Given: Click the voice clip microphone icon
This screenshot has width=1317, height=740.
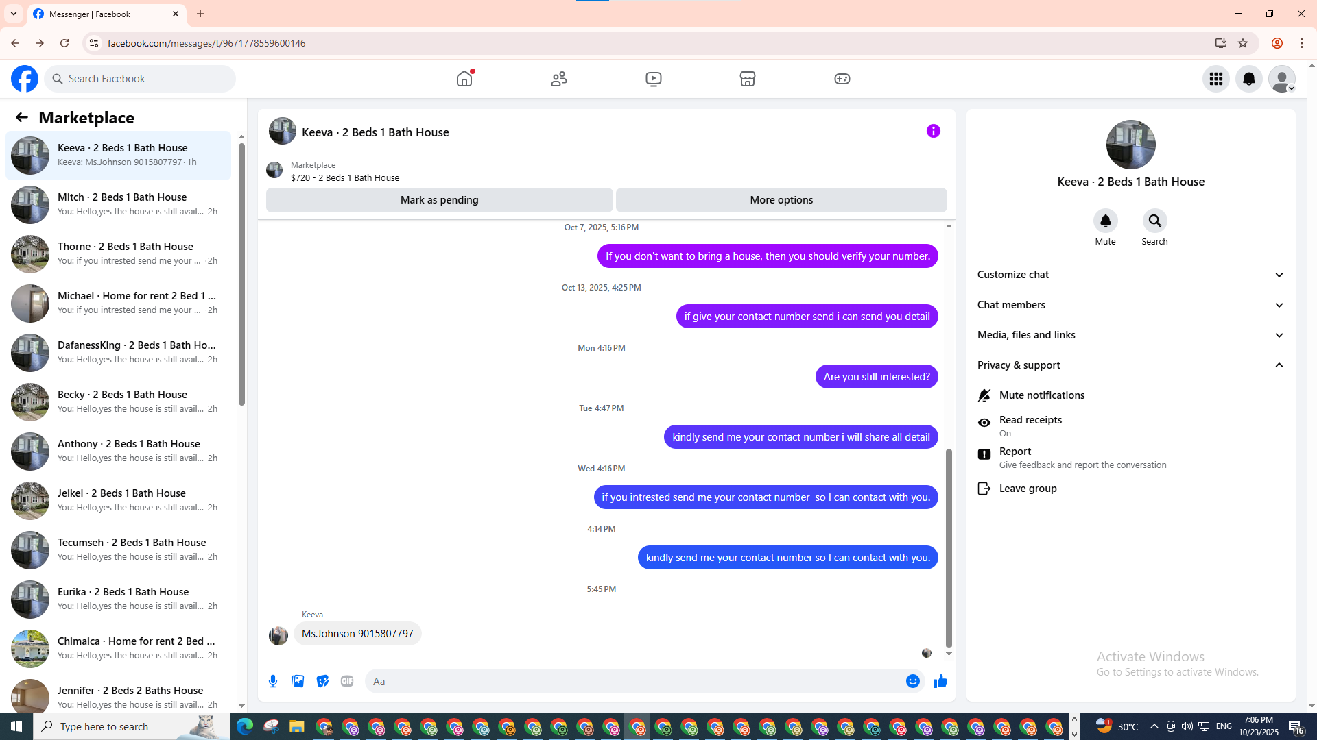Looking at the screenshot, I should click(x=273, y=681).
